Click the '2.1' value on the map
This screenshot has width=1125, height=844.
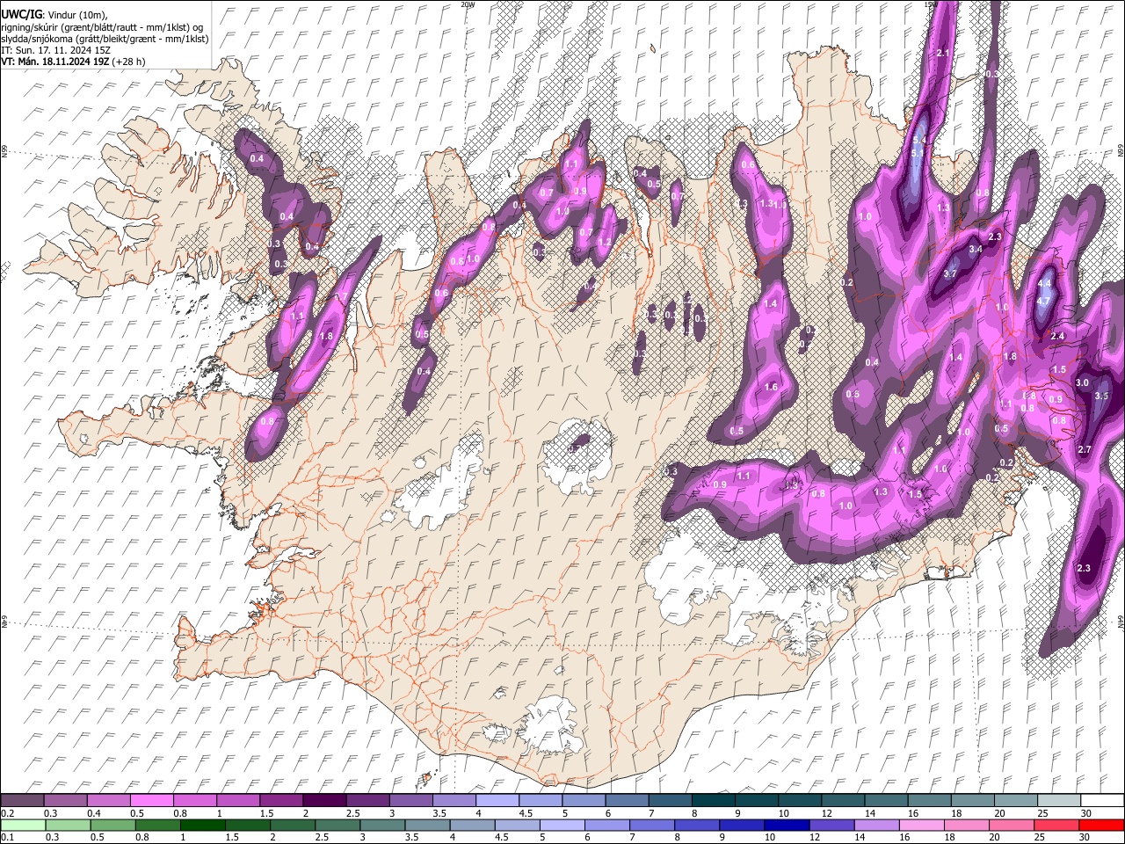pos(944,54)
